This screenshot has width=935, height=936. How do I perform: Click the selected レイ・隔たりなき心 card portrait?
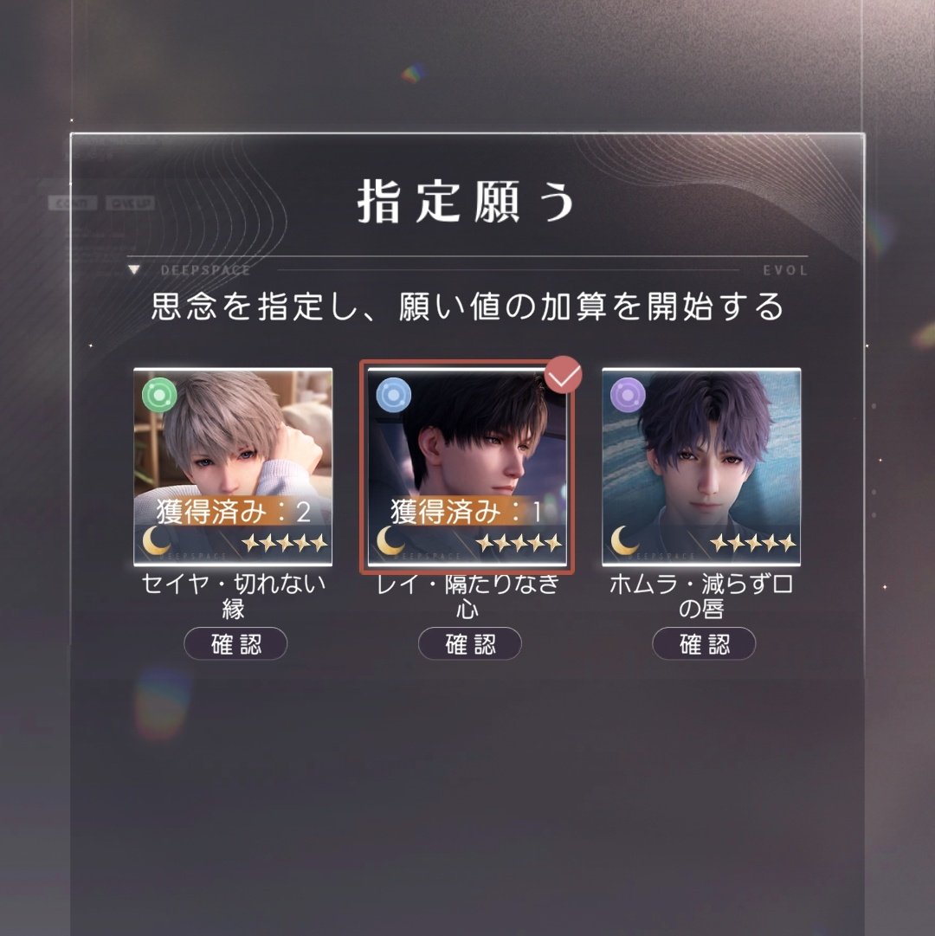467,468
